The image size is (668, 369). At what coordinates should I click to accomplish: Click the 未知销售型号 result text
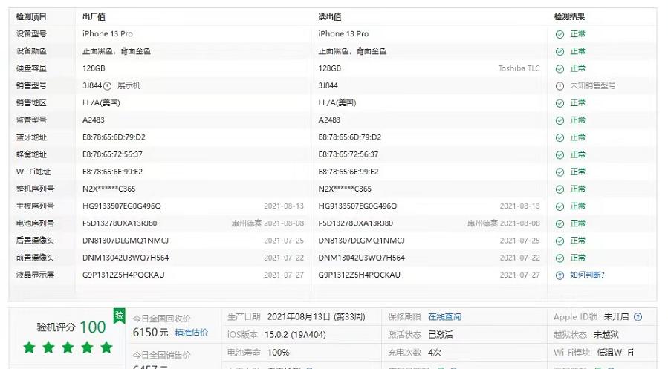593,85
